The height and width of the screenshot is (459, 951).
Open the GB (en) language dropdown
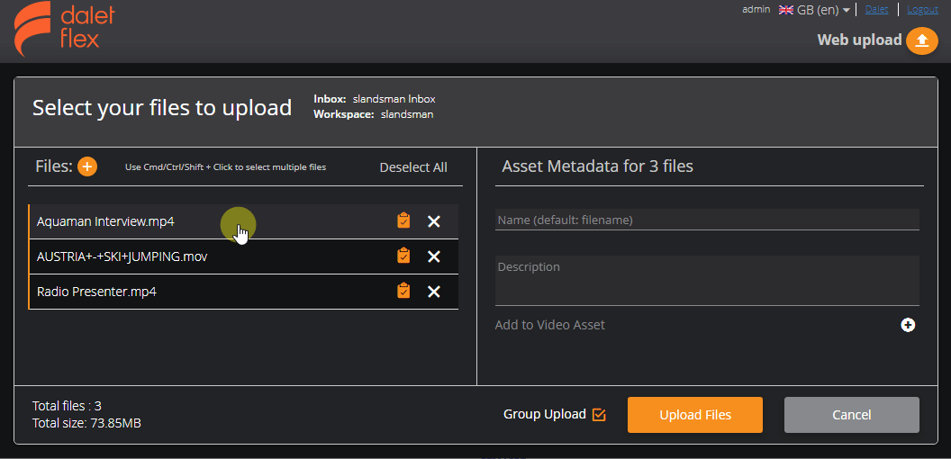tap(814, 10)
